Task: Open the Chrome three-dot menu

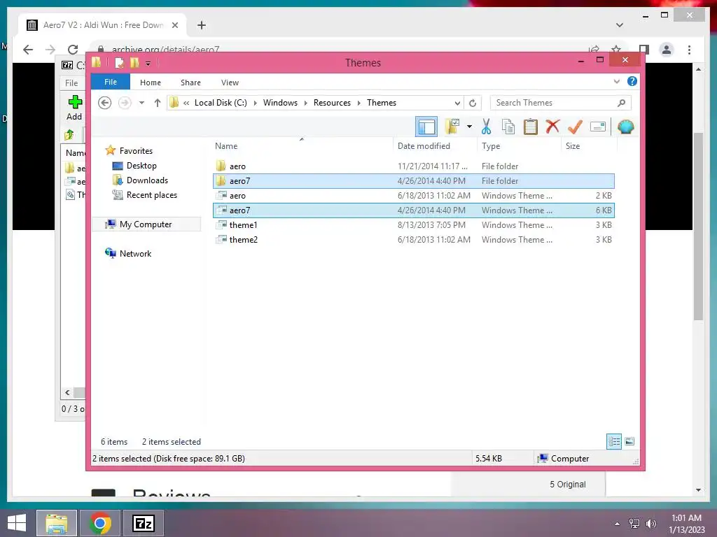Action: 689,50
